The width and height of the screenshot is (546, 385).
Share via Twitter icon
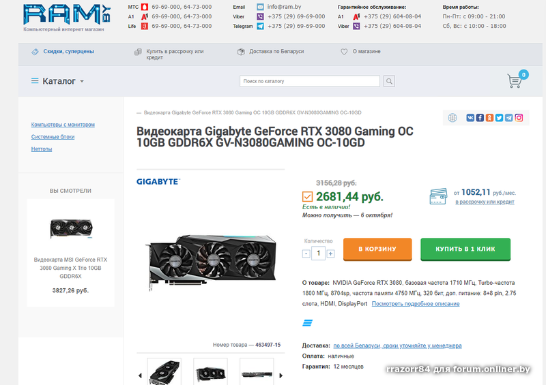tap(500, 118)
